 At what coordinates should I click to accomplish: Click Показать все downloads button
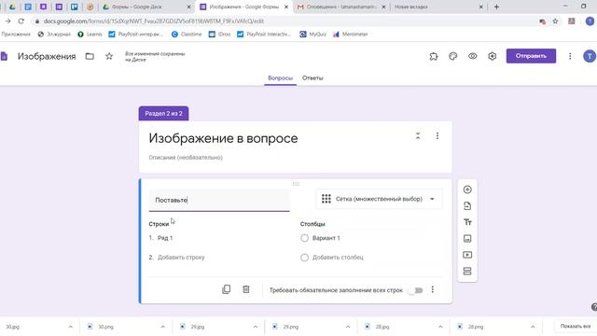576,327
